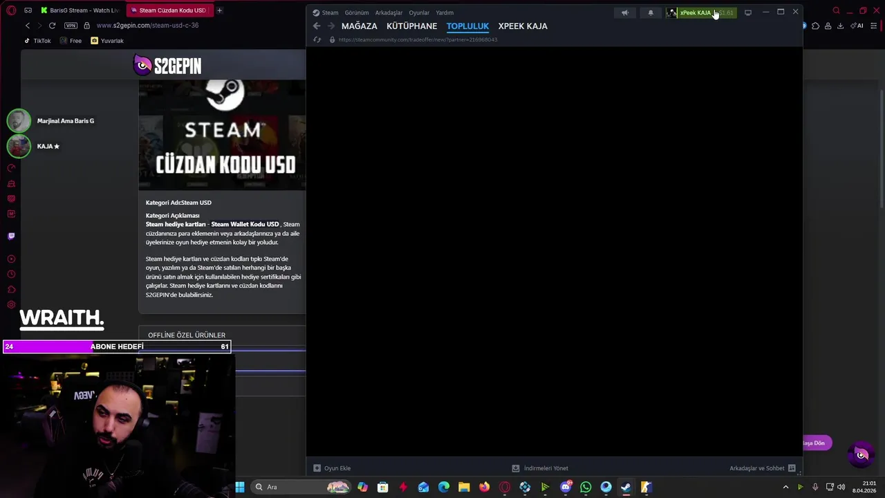The image size is (885, 498).
Task: Open the taskbar volume control
Action: pos(841,487)
